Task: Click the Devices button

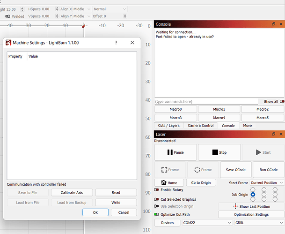Action: pos(167,223)
